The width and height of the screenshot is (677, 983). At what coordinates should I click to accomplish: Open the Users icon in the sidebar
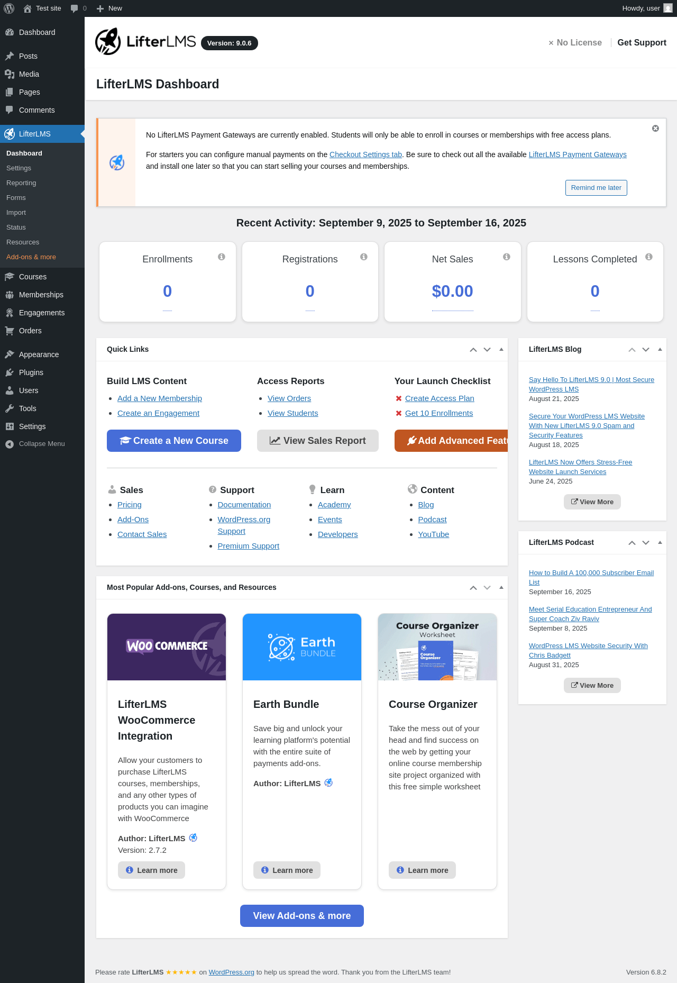pos(10,390)
